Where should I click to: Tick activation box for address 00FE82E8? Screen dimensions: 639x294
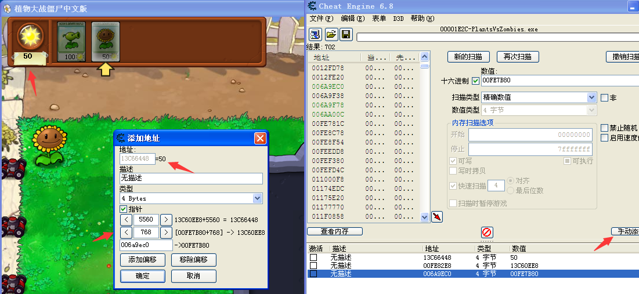[x=313, y=266]
